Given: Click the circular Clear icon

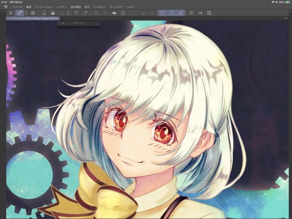Looking at the screenshot, I should point(96,13).
